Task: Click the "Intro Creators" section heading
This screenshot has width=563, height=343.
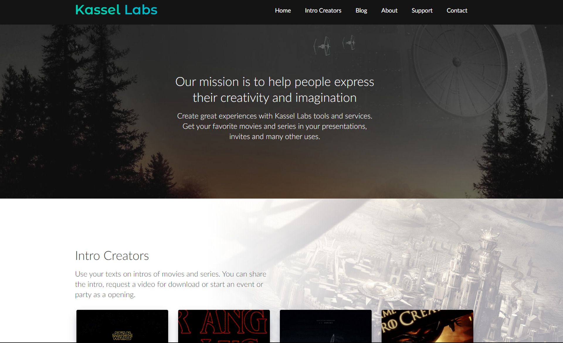Action: coord(112,256)
